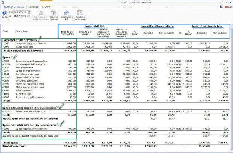233x153 pixels.
Task: Click Importo per competenza column header
Action: coord(67,33)
